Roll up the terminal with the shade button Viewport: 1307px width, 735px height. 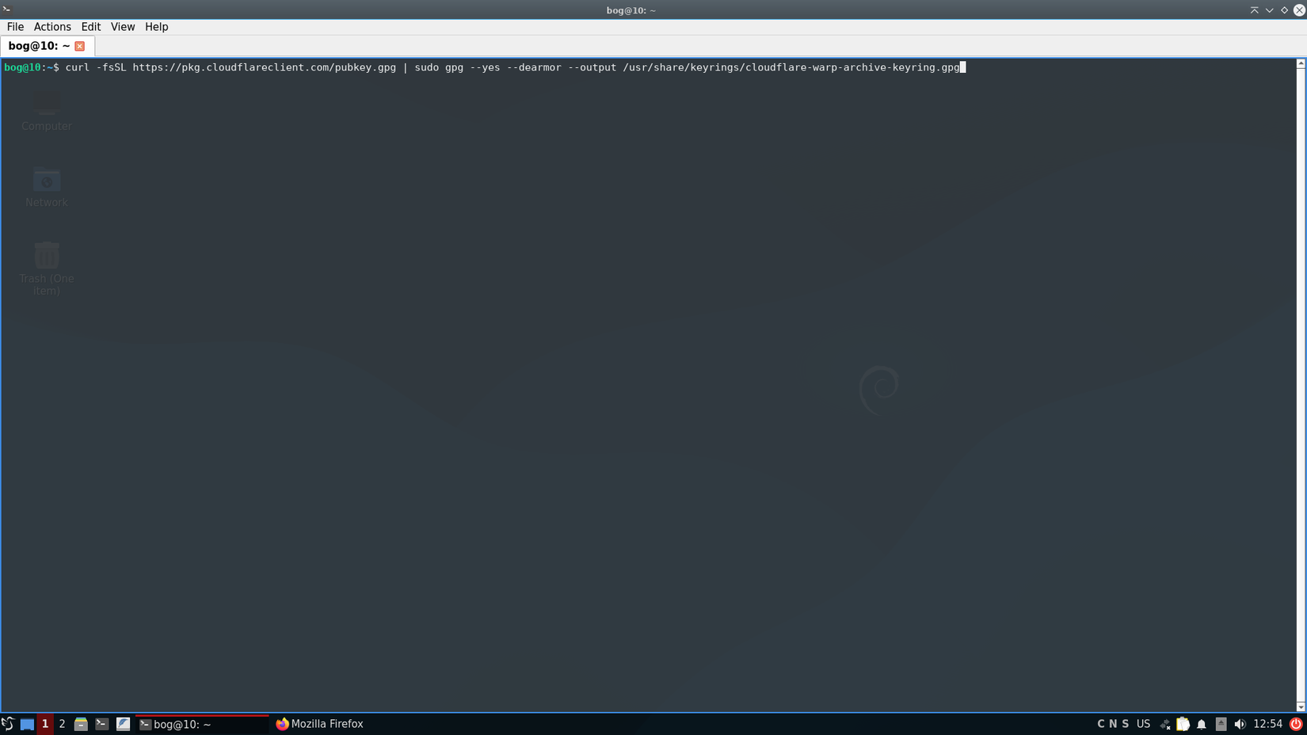point(1254,10)
